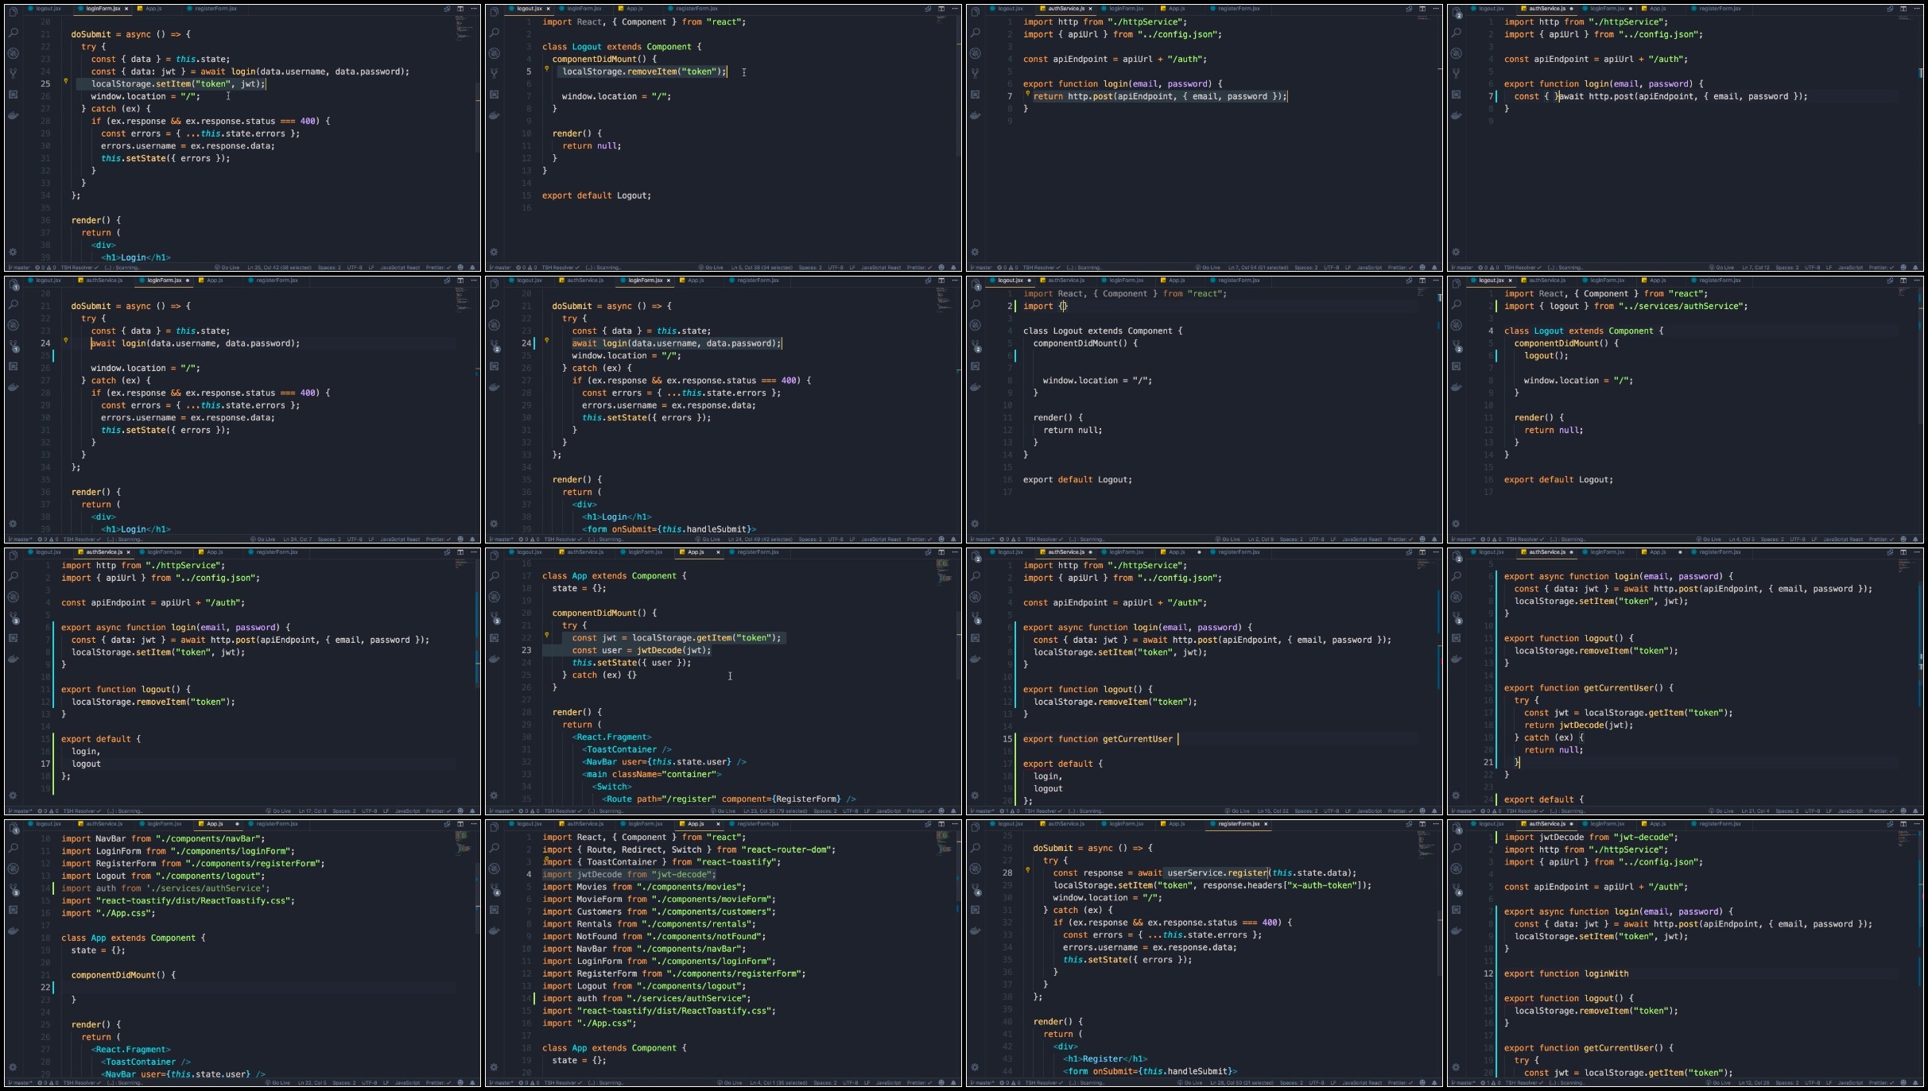Click feedback smiley in App.js window at Ln 22
The image size is (1928, 1091).
pos(460,1082)
